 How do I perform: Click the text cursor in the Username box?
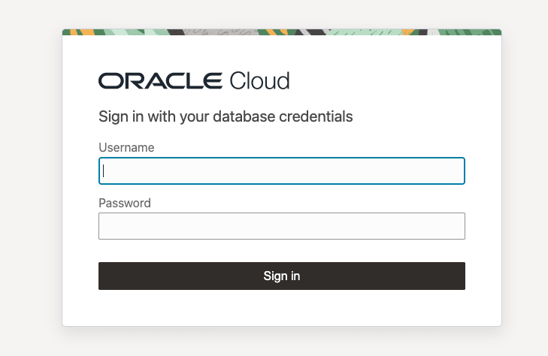[x=104, y=170]
